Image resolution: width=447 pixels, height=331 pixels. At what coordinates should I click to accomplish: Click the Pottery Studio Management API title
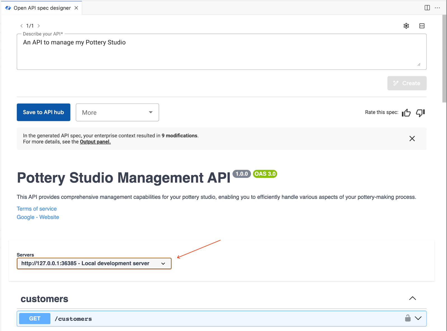pyautogui.click(x=124, y=178)
